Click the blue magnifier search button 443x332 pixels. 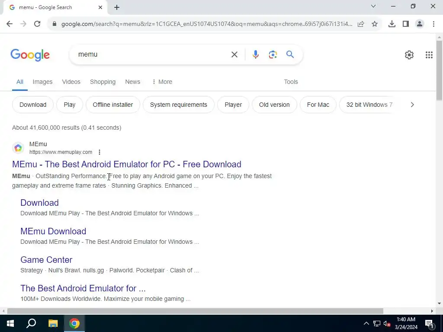click(x=290, y=54)
